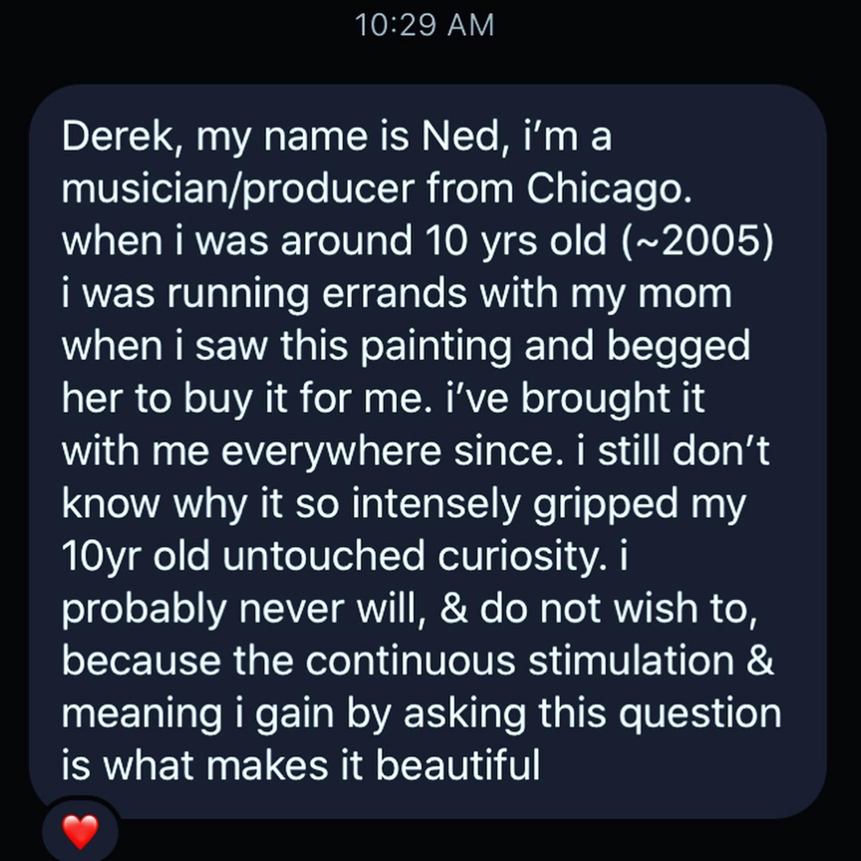Select the message bubble from Ned
This screenshot has height=861, width=861.
tap(428, 450)
